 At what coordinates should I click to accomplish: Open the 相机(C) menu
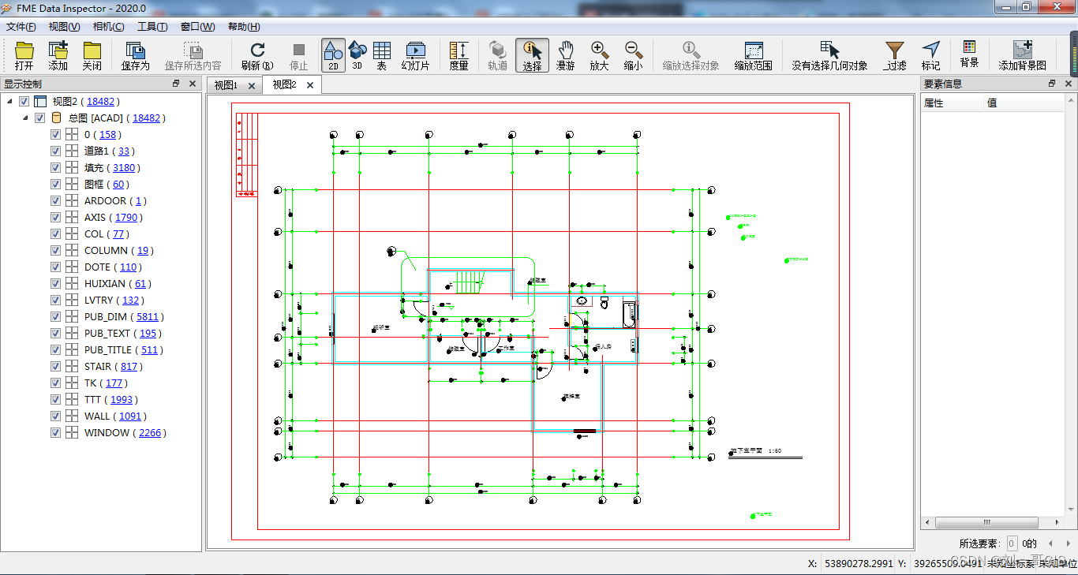click(x=109, y=27)
